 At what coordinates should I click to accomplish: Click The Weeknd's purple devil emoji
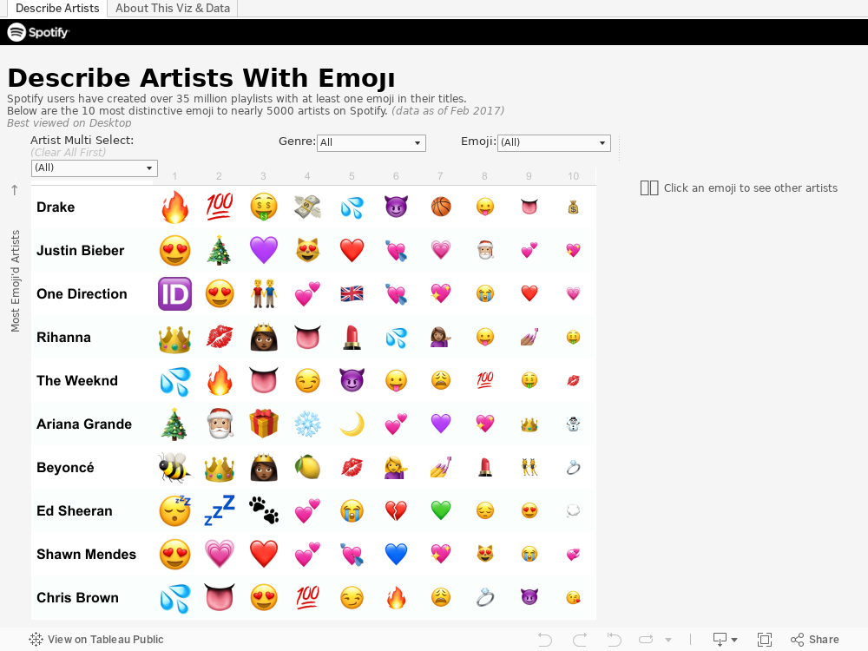352,380
